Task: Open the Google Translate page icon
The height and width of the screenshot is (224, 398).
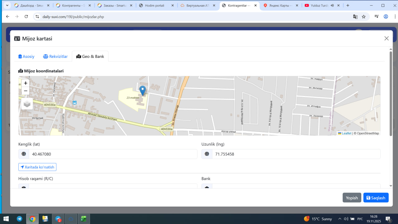Action: [x=355, y=16]
